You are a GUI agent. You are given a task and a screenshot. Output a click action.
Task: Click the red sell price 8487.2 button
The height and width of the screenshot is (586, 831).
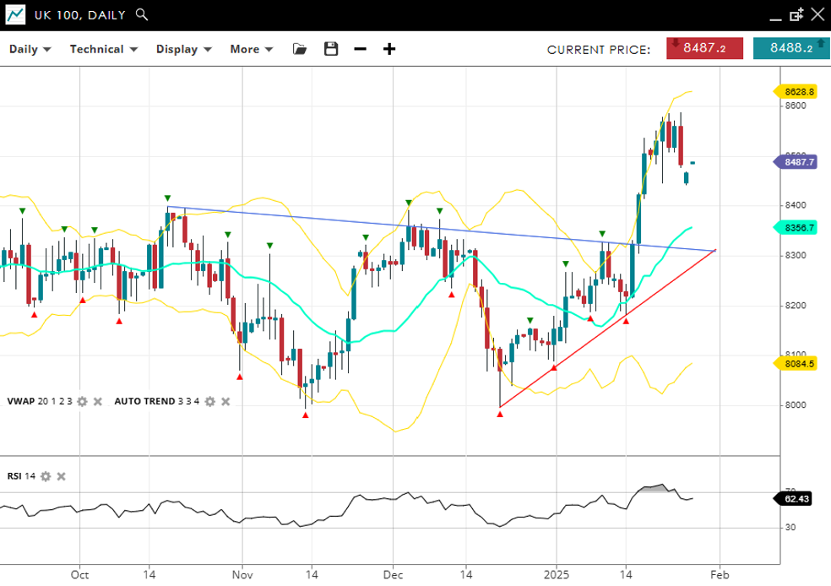(x=704, y=48)
